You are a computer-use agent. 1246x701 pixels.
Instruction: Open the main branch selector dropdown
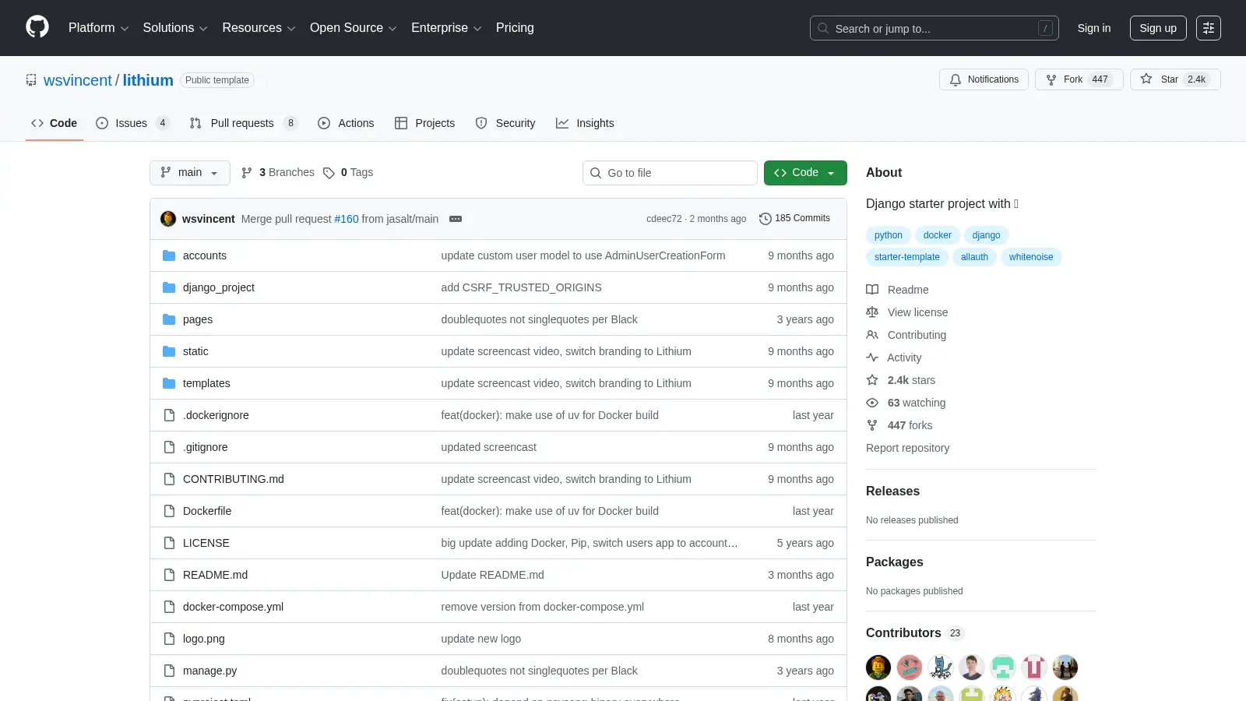point(190,173)
